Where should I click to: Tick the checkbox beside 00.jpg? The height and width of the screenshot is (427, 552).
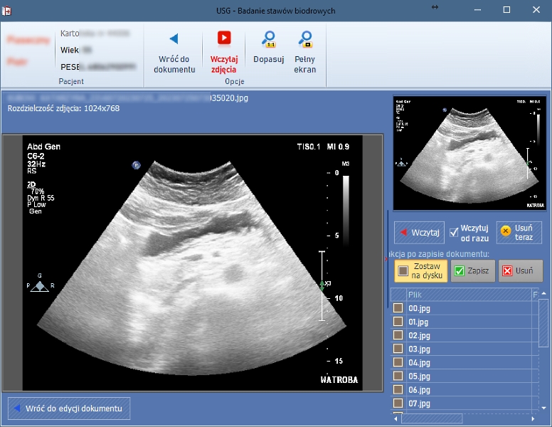398,308
